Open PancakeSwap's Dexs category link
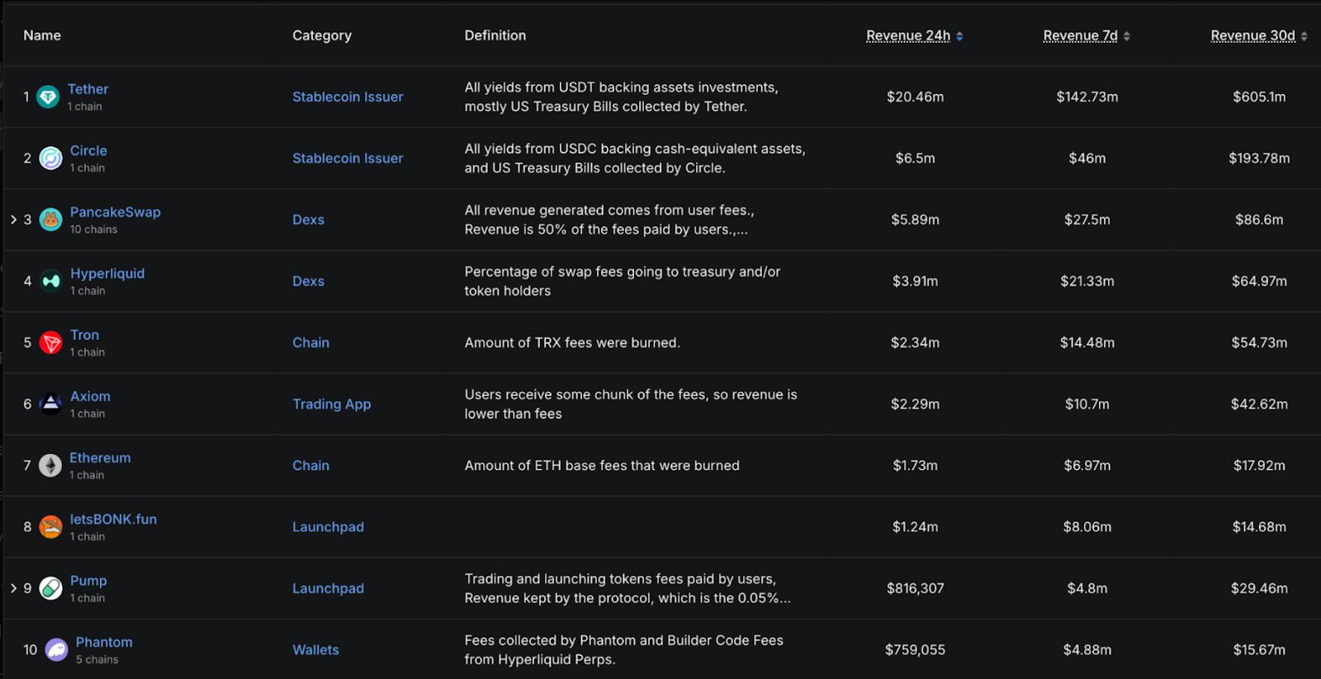This screenshot has height=679, width=1321. tap(308, 219)
